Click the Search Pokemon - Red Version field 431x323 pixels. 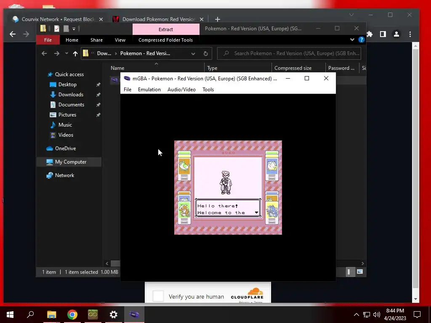(x=289, y=53)
